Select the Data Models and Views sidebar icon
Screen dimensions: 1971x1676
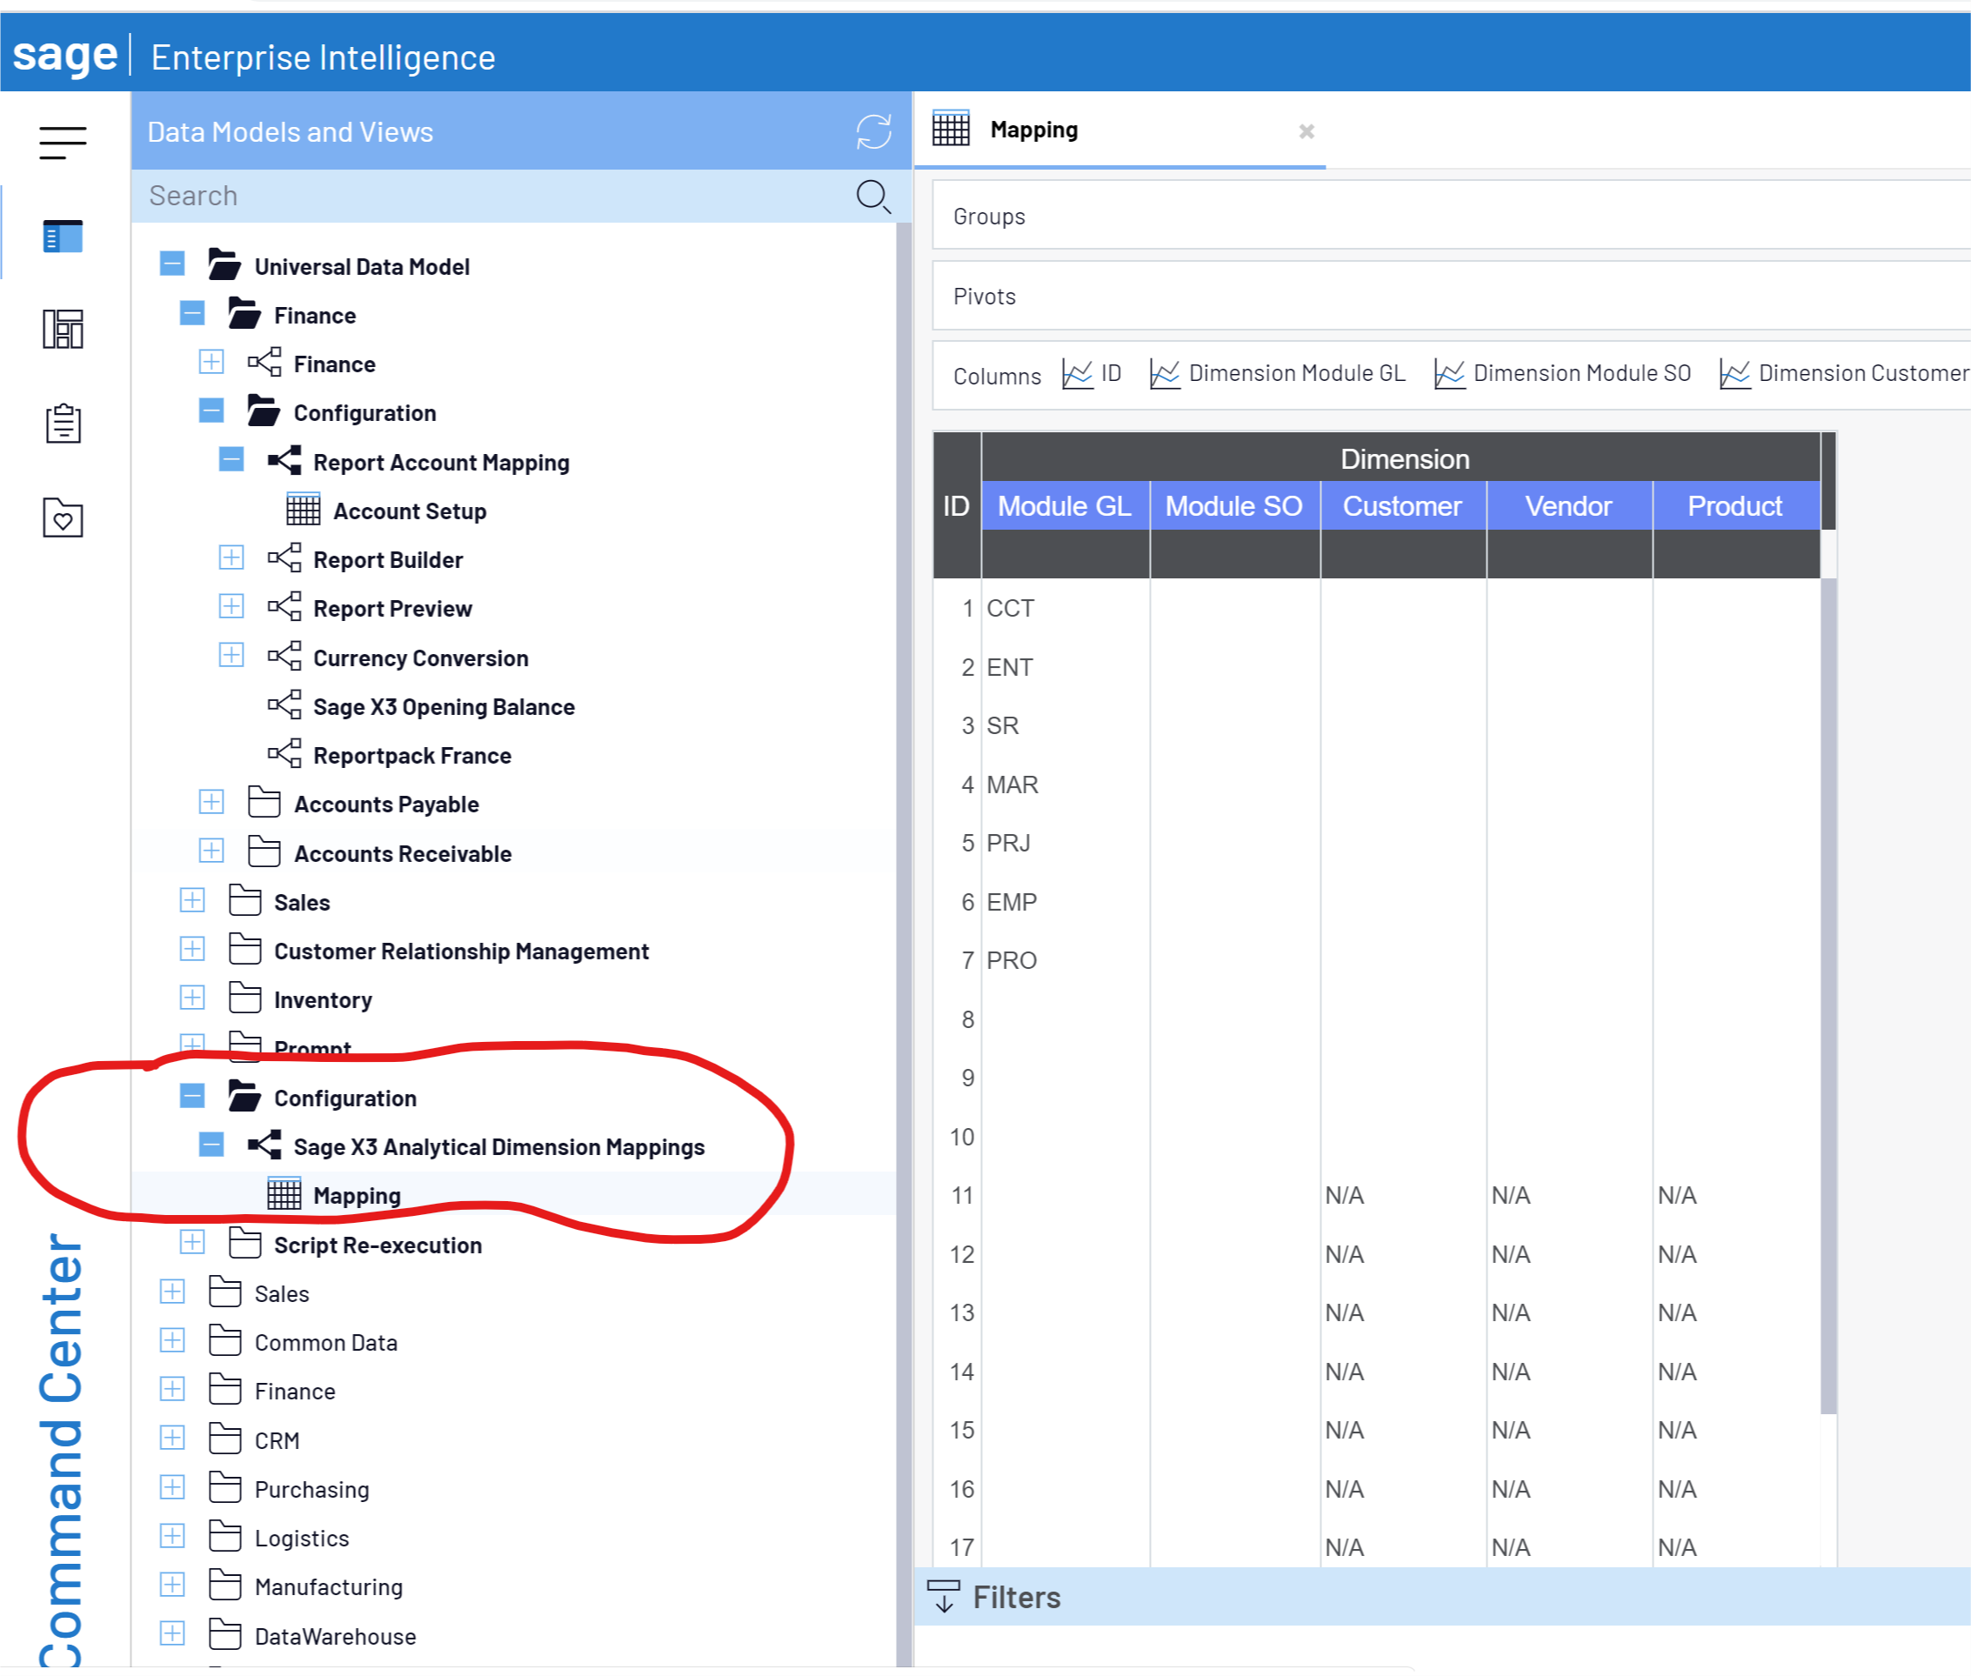(x=62, y=237)
